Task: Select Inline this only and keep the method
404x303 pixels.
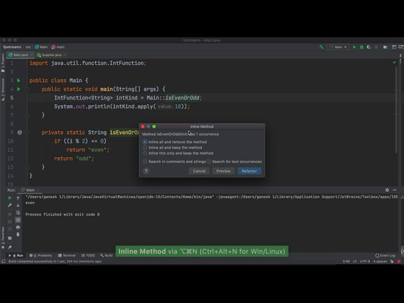Action: [x=178, y=153]
